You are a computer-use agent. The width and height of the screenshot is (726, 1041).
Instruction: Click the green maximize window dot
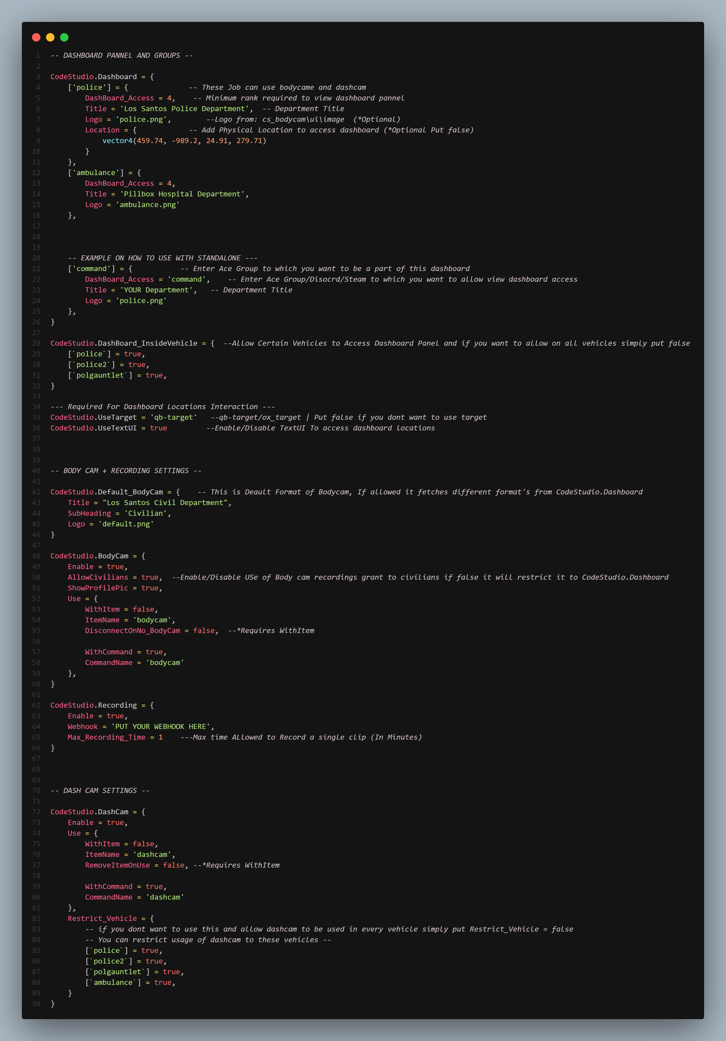click(x=65, y=37)
